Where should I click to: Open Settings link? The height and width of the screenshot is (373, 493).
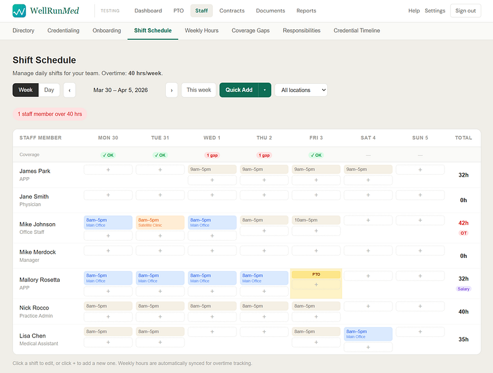pos(435,11)
